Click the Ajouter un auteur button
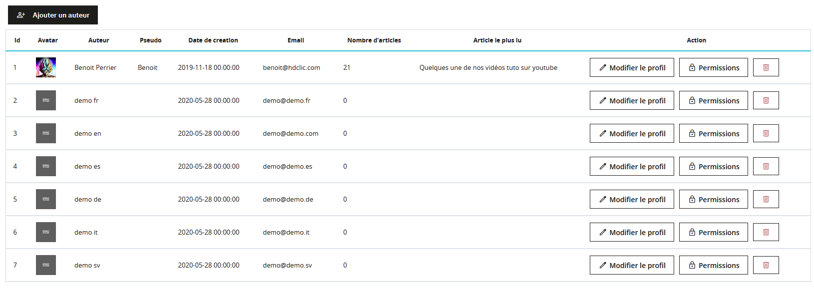Image resolution: width=814 pixels, height=290 pixels. tap(53, 15)
